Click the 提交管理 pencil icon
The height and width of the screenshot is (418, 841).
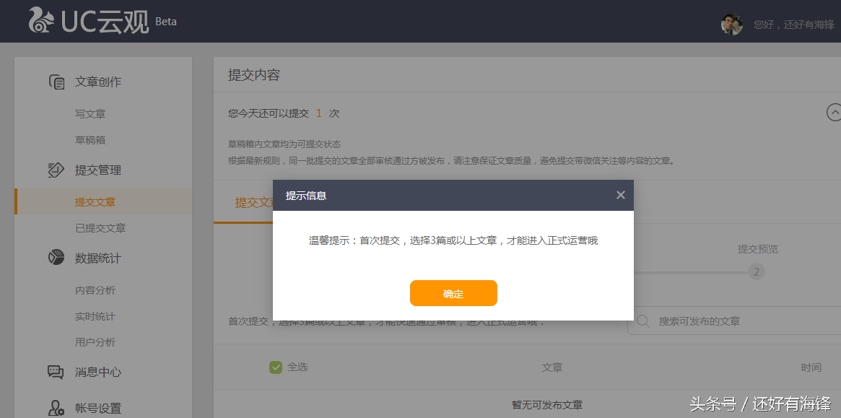[56, 169]
